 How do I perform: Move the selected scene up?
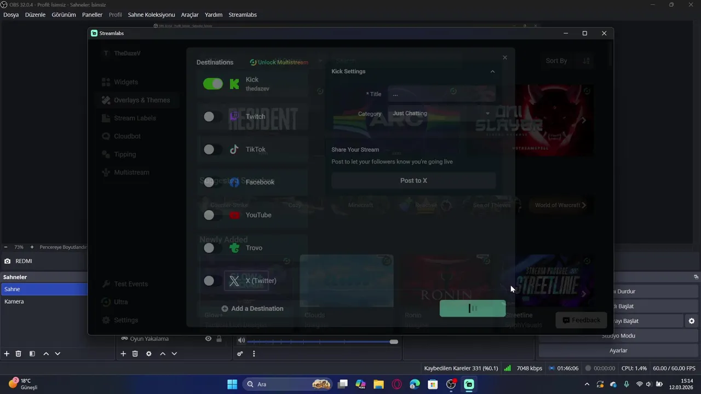click(x=46, y=354)
